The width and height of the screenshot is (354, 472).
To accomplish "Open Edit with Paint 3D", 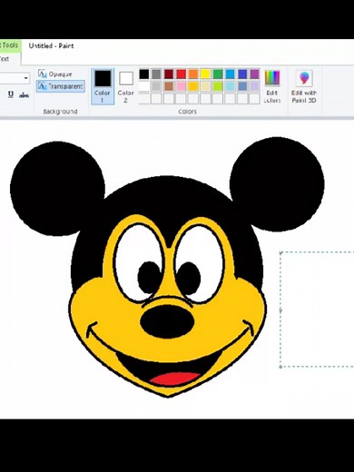I will [304, 87].
